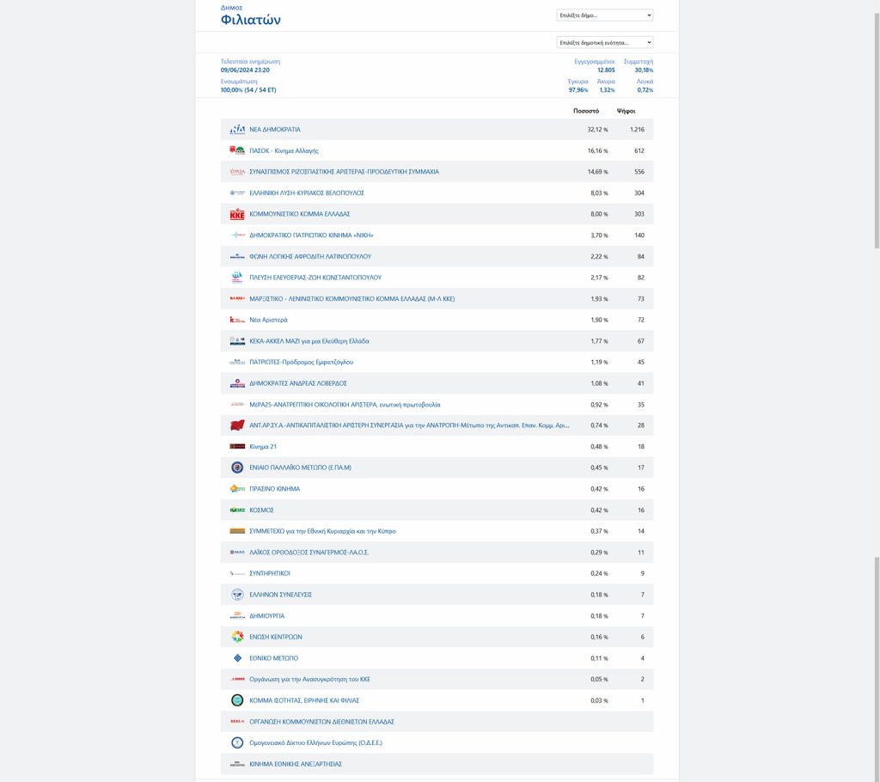Click the ΚΕΚΑ-ΑΚΚΕΛ logo
This screenshot has height=782, width=880.
pyautogui.click(x=237, y=341)
